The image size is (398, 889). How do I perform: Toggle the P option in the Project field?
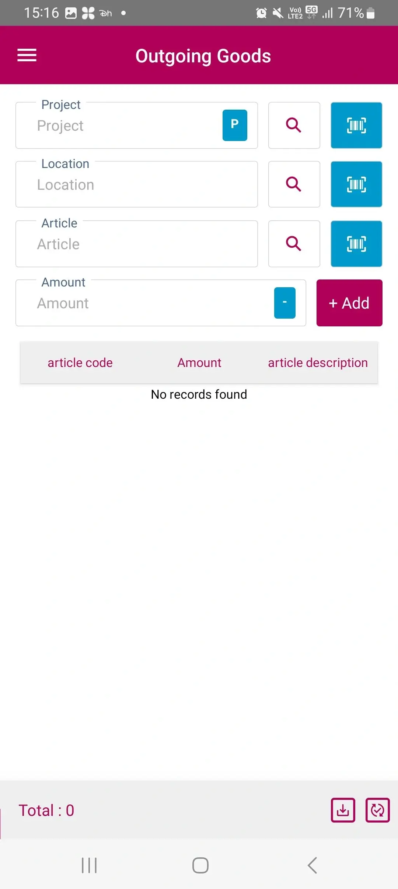234,124
